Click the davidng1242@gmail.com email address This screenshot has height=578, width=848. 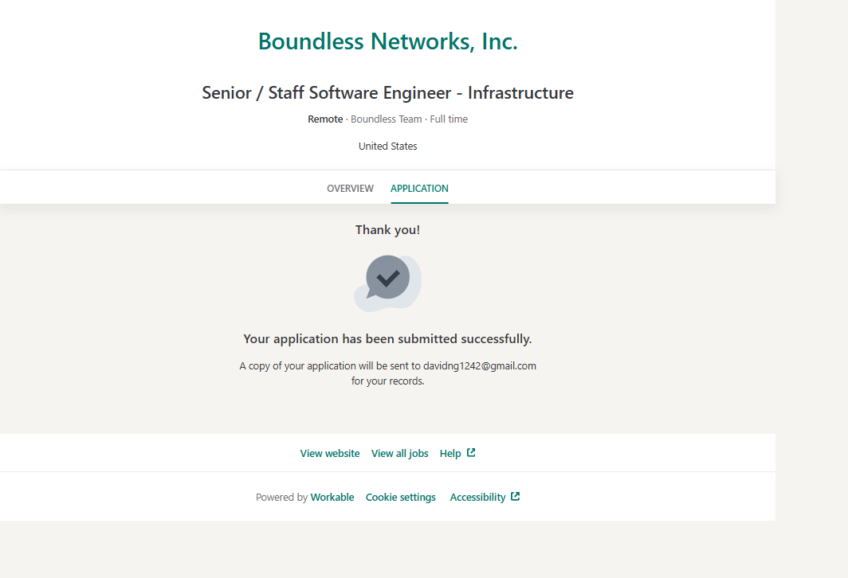[x=480, y=366]
